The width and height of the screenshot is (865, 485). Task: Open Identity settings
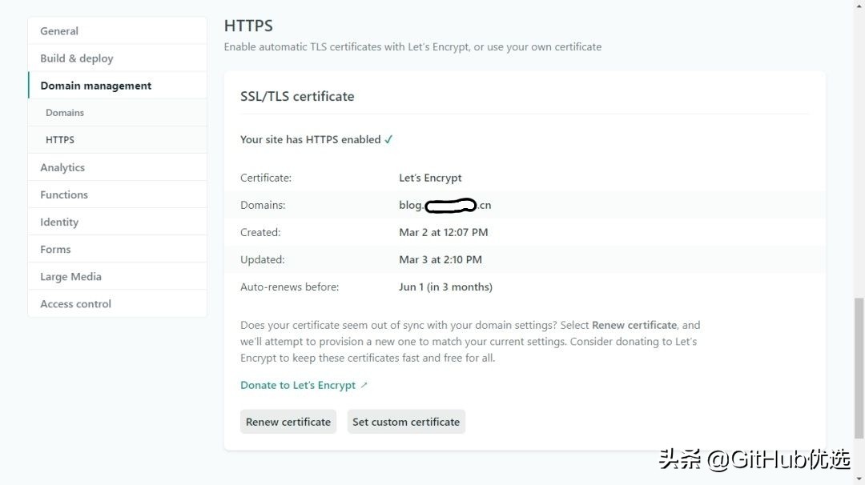tap(58, 222)
